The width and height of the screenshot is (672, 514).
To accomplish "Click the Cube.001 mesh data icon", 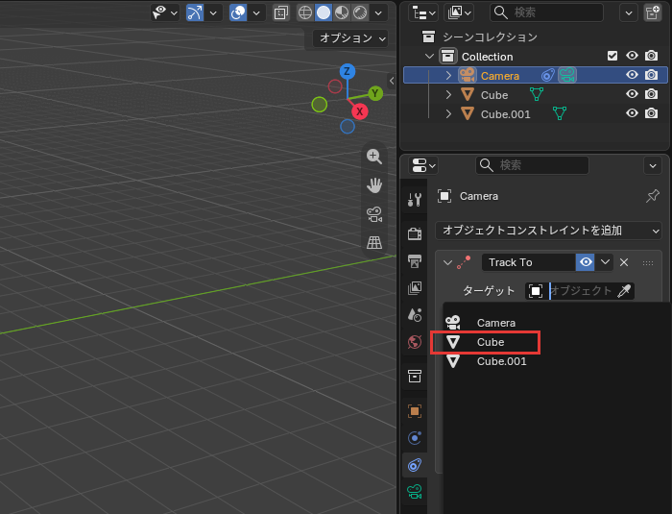I will coord(560,113).
